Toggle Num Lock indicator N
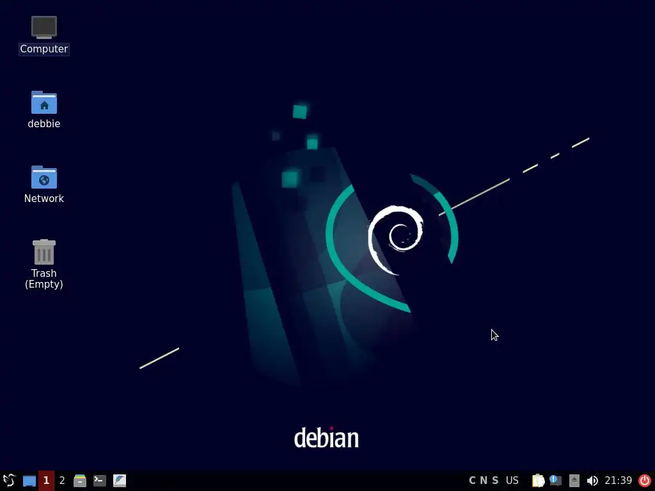The image size is (655, 491). pyautogui.click(x=484, y=481)
